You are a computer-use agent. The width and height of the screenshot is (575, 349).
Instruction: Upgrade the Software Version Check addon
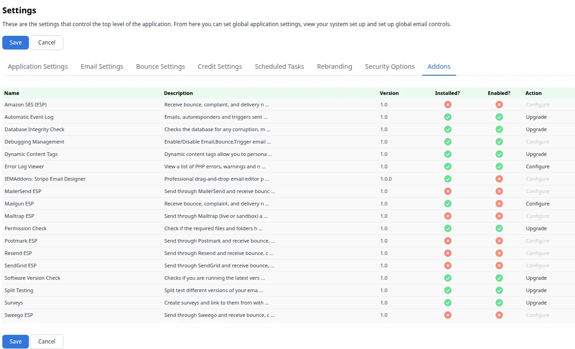click(x=536, y=278)
